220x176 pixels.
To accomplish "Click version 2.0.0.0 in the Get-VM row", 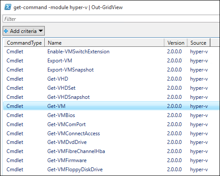I will click(174, 106).
